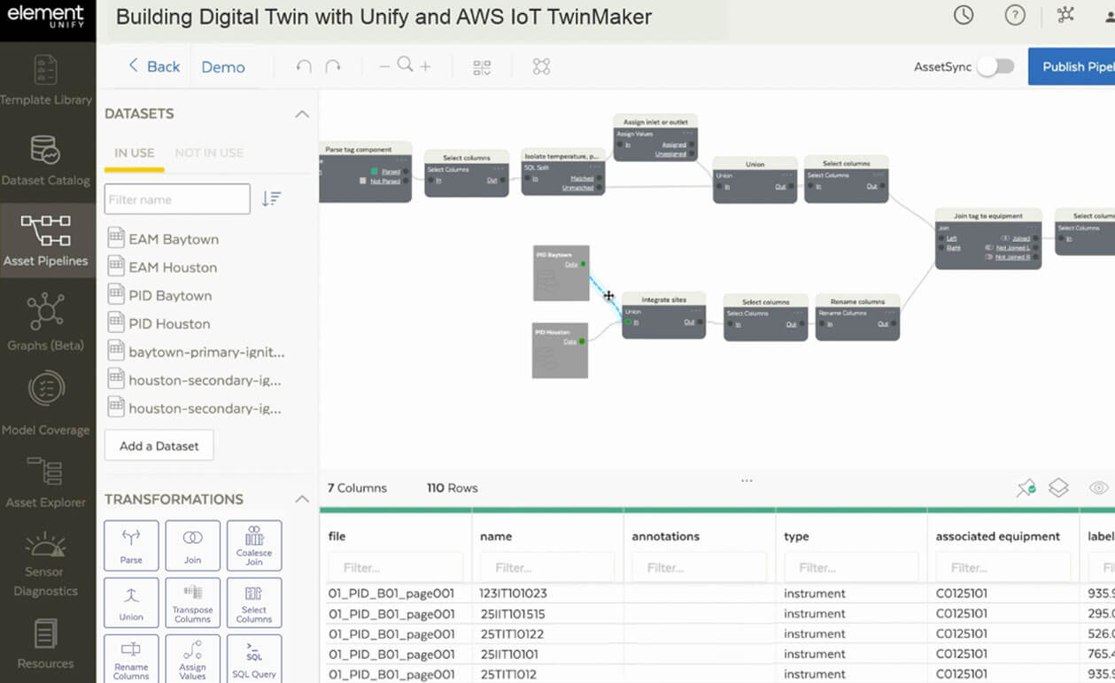This screenshot has width=1115, height=683.
Task: Switch to the NOT IN USE tab
Action: pyautogui.click(x=209, y=153)
